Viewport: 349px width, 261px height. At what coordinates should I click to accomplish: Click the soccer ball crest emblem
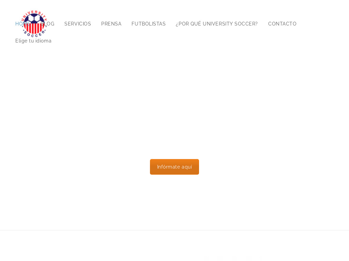pos(34,31)
